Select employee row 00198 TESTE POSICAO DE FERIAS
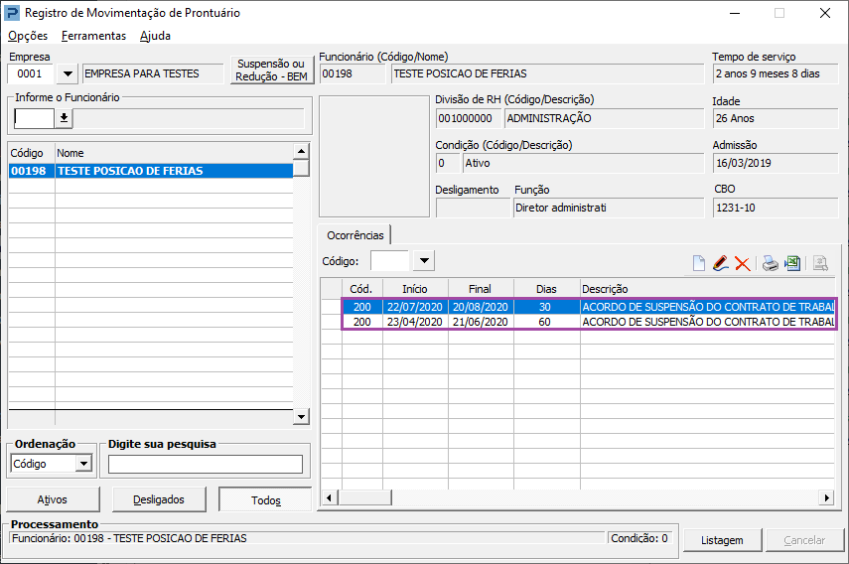 pyautogui.click(x=151, y=171)
